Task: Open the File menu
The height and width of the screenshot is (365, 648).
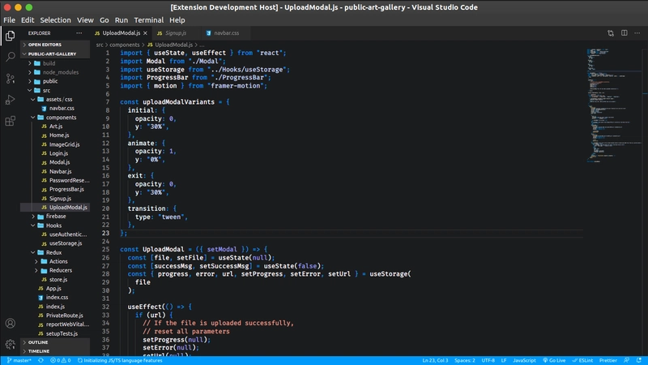Action: tap(9, 19)
